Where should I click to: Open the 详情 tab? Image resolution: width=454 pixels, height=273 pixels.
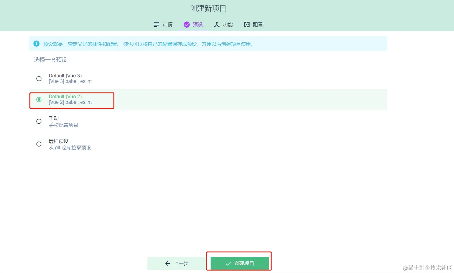pos(163,25)
